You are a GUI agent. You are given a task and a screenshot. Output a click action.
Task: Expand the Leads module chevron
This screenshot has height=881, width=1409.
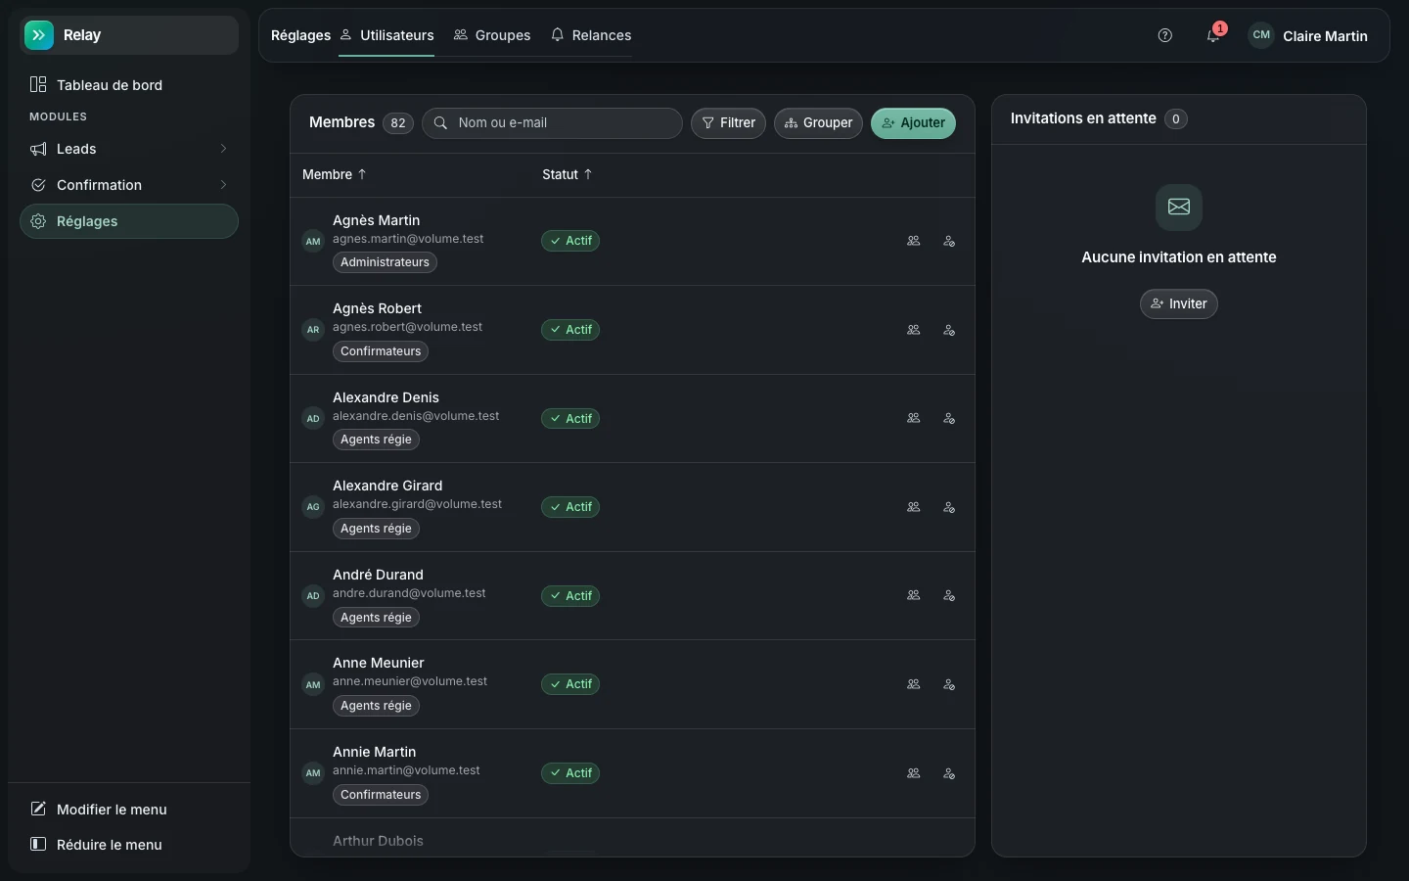pyautogui.click(x=223, y=149)
